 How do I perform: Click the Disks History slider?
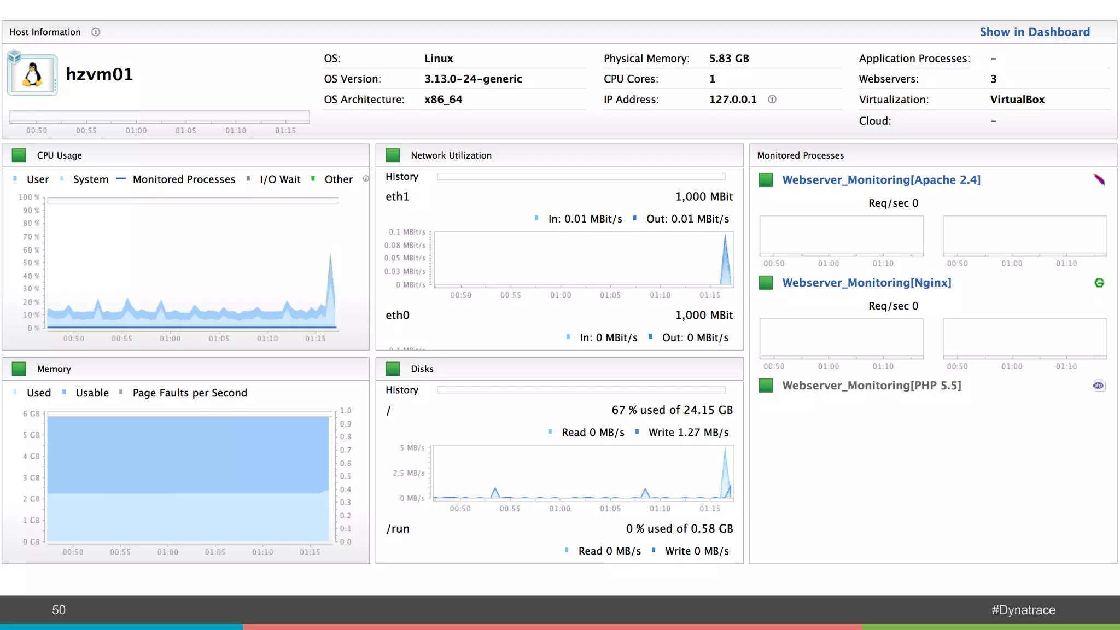[x=581, y=390]
